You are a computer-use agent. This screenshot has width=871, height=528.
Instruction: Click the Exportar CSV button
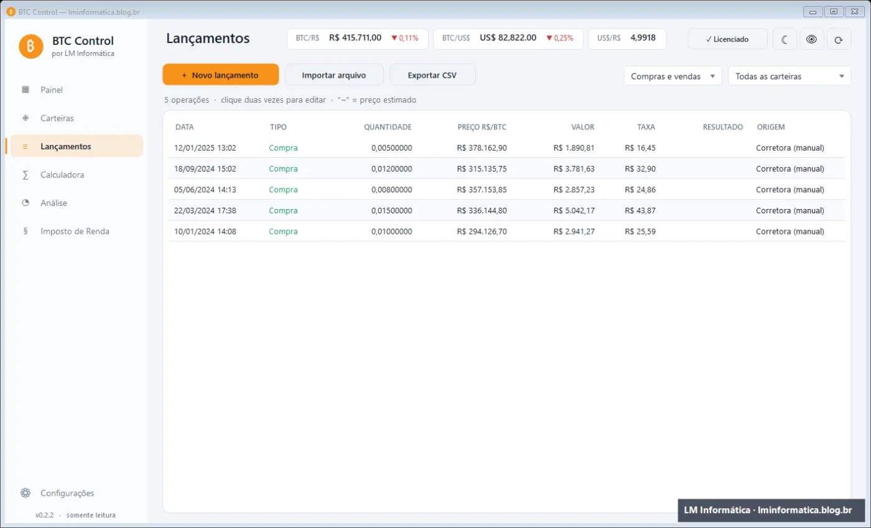(432, 75)
